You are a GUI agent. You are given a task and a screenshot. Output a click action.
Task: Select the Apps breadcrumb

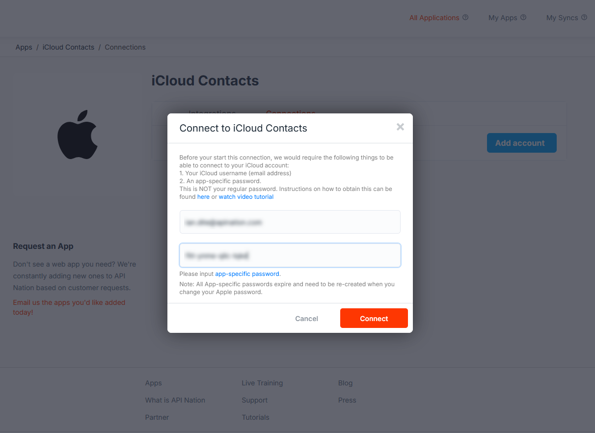(x=24, y=47)
